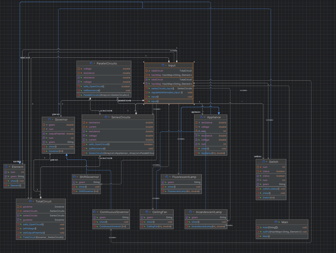
Task: Click the appliances edge label
Action: coord(196,112)
